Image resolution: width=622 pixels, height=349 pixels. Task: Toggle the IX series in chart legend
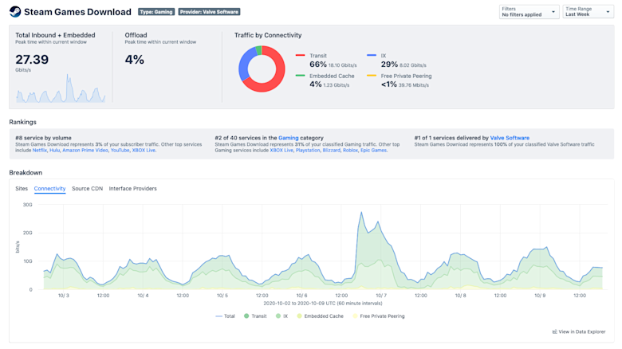tap(281, 316)
